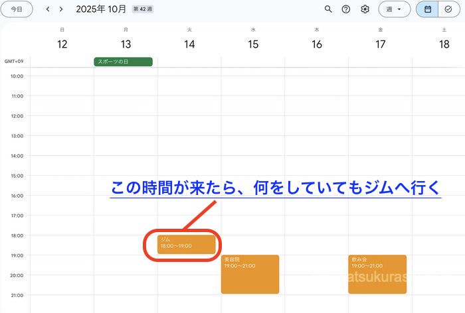Switch to tasks checkmark view
465x313 pixels.
point(448,9)
